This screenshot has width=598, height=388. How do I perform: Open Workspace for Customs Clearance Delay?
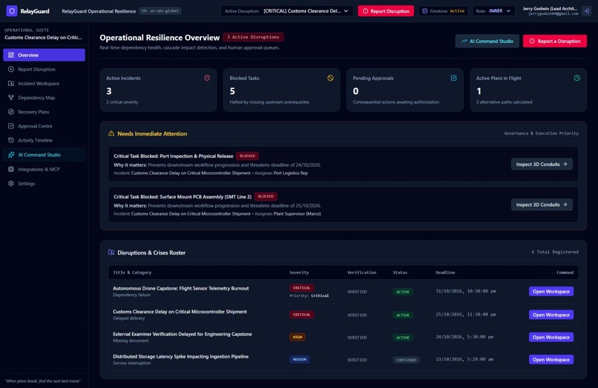point(551,315)
